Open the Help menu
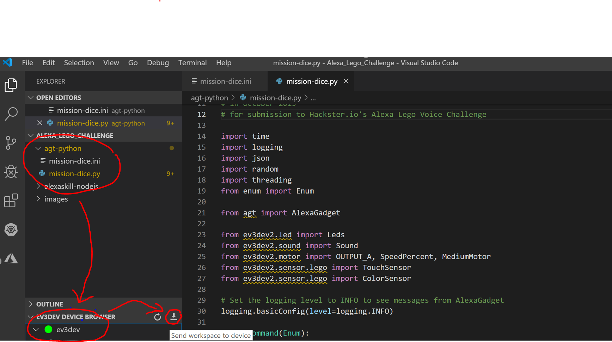Image resolution: width=612 pixels, height=342 pixels. tap(224, 63)
